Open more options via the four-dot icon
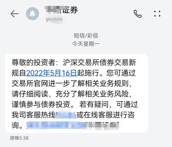 pos(157,14)
